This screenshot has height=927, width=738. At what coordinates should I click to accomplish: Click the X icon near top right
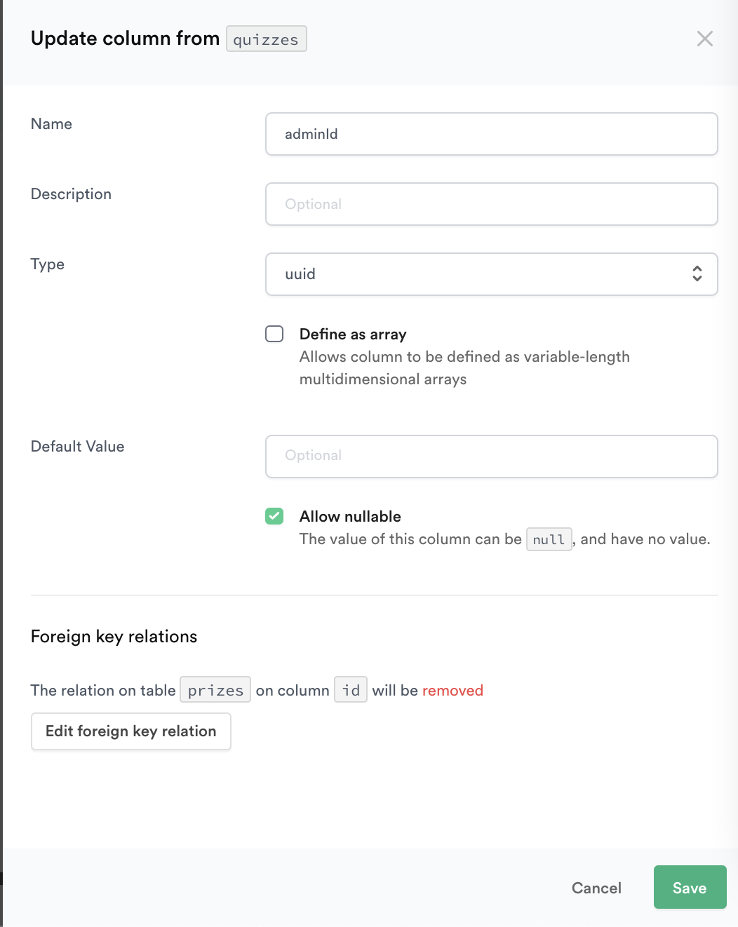(x=705, y=39)
